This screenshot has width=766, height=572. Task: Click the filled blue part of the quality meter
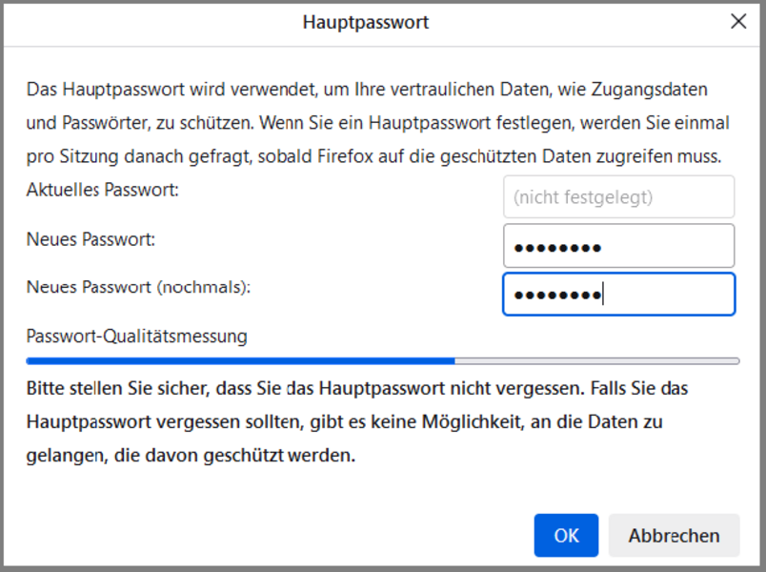point(238,361)
